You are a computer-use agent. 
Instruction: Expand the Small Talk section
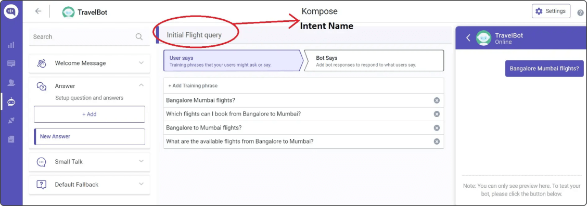[141, 161]
